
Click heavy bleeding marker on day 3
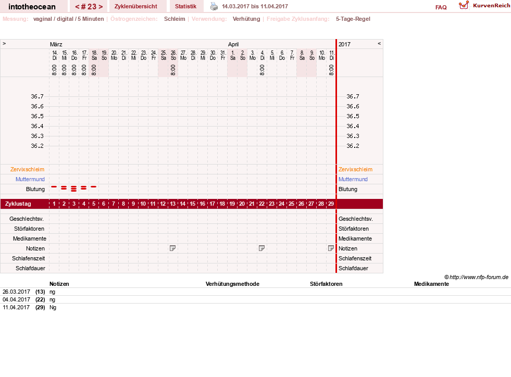click(74, 188)
